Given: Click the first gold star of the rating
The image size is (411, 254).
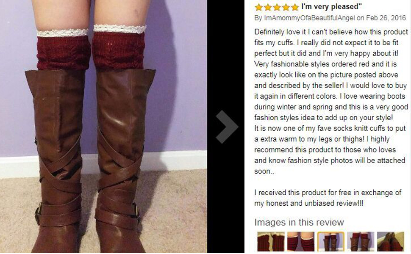Looking at the screenshot, I should 259,7.
